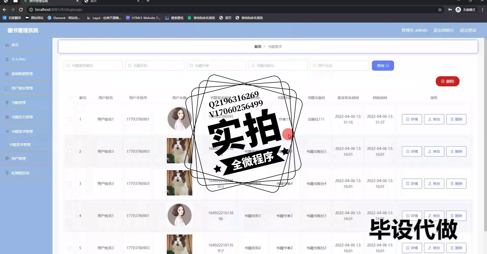Click the site info icon before localhost URL

pos(31,10)
